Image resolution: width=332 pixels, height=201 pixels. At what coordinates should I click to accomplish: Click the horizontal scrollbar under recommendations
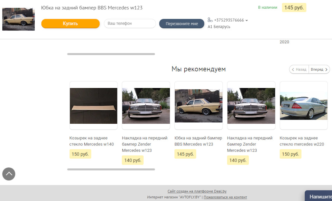coord(111,169)
